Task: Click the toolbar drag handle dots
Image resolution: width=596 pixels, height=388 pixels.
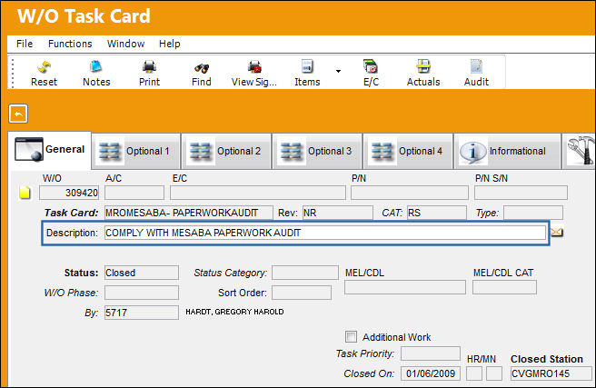Action: (x=13, y=73)
